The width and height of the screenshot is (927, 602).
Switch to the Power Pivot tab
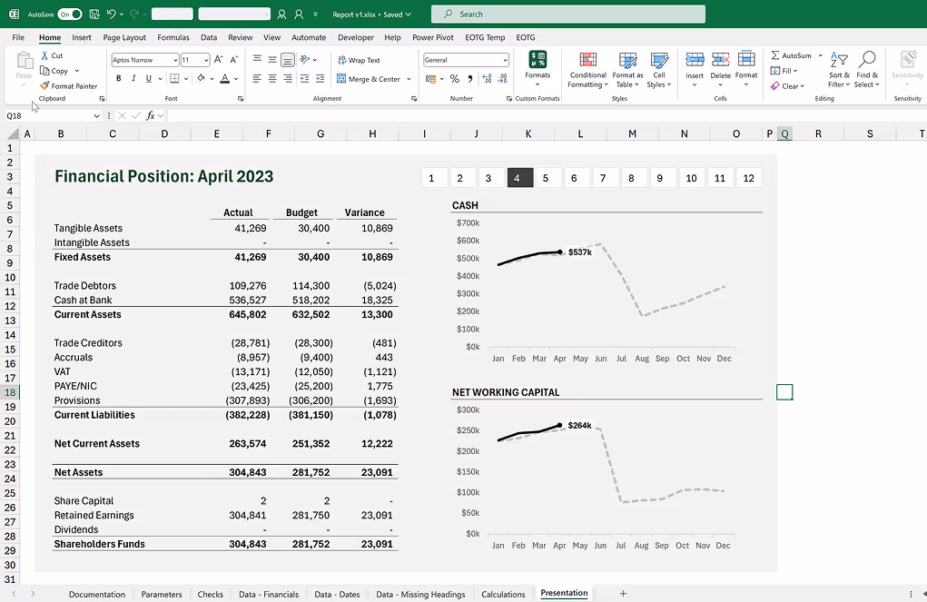coord(433,37)
